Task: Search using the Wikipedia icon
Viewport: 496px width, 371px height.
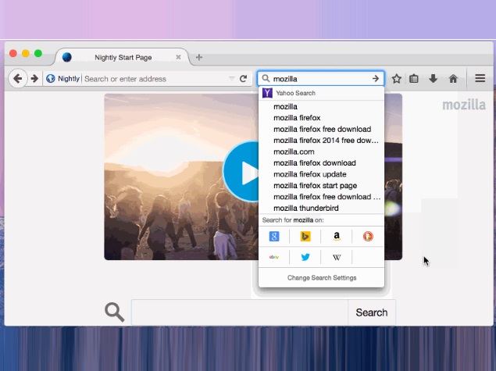Action: point(337,257)
